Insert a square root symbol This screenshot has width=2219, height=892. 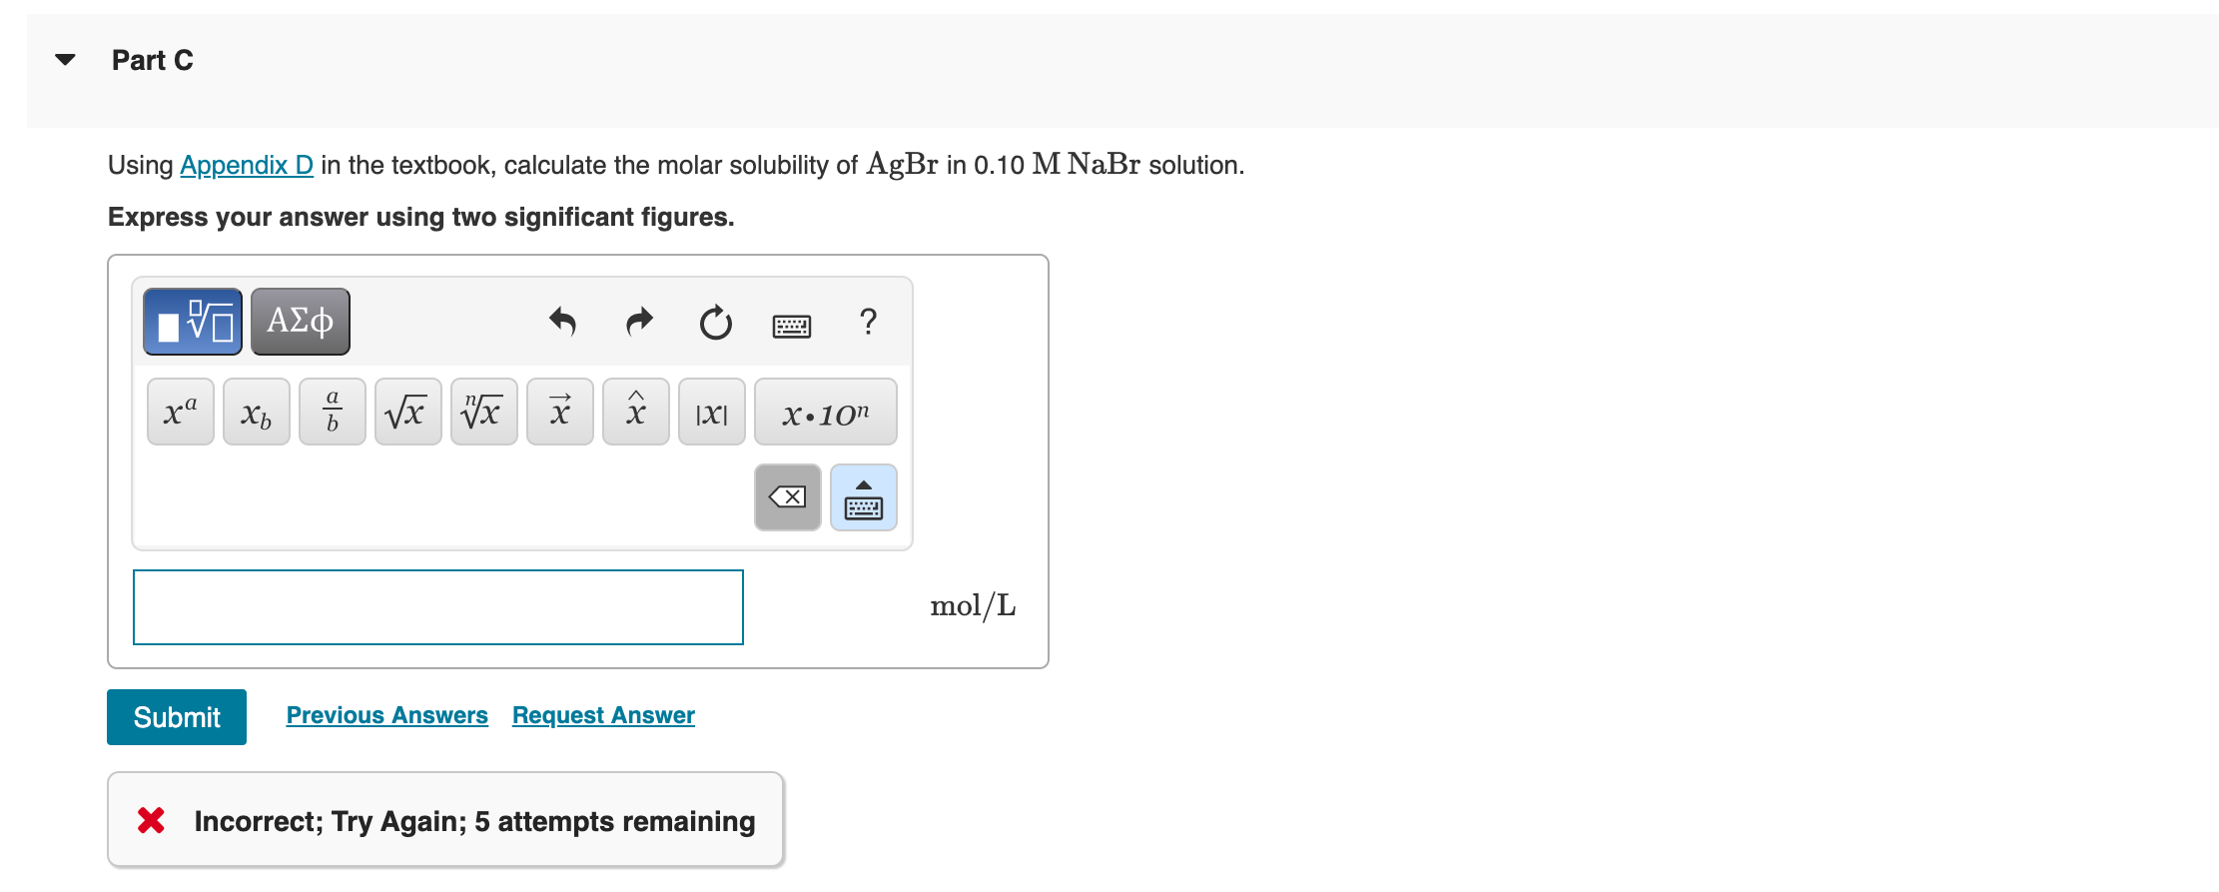pyautogui.click(x=407, y=412)
